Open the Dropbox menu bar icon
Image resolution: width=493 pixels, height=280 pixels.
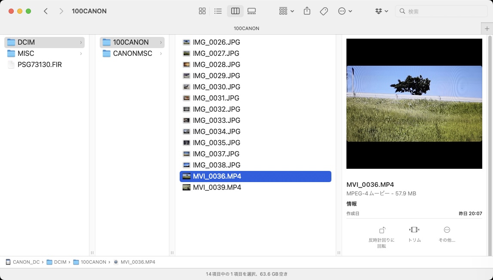coord(379,11)
